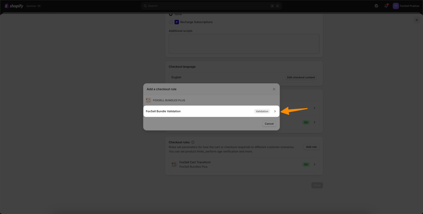This screenshot has height=214, width=423.
Task: Open the notifications bell
Action: (386, 6)
